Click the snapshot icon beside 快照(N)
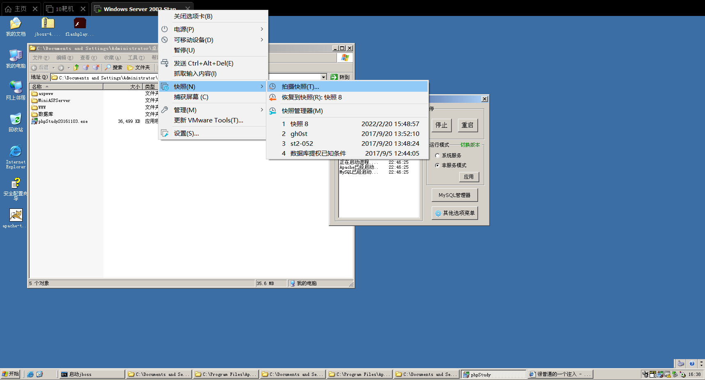This screenshot has width=705, height=380. pos(165,86)
